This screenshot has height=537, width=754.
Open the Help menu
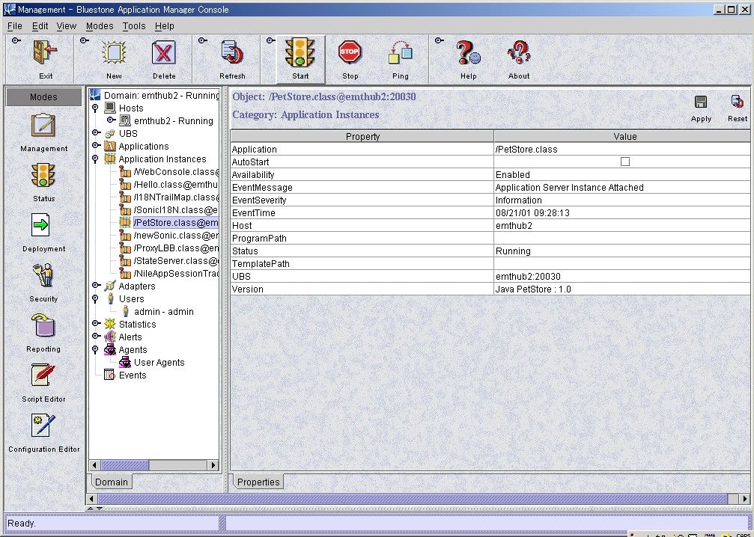165,26
